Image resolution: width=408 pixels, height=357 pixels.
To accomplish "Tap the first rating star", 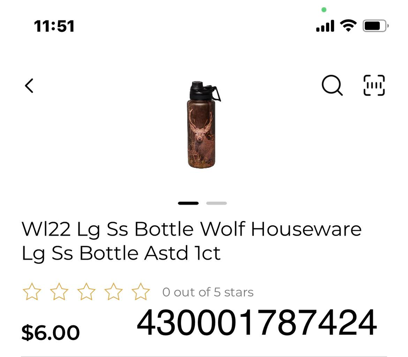I will [x=32, y=291].
